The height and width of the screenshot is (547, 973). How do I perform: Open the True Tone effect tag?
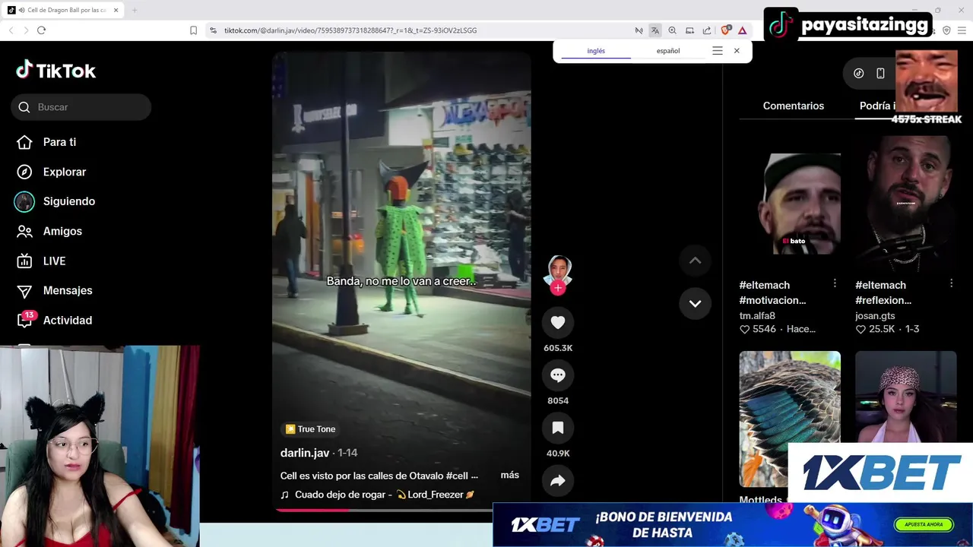(x=310, y=429)
